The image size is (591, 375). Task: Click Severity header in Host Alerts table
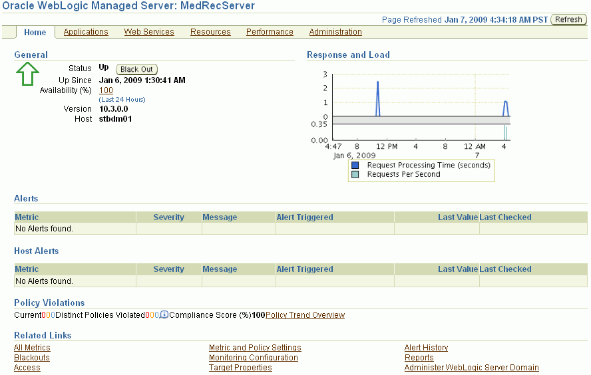[169, 269]
